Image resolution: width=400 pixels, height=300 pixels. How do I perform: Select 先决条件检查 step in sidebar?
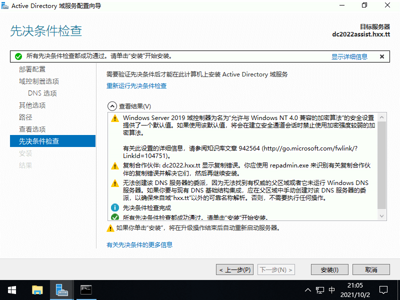coord(52,141)
